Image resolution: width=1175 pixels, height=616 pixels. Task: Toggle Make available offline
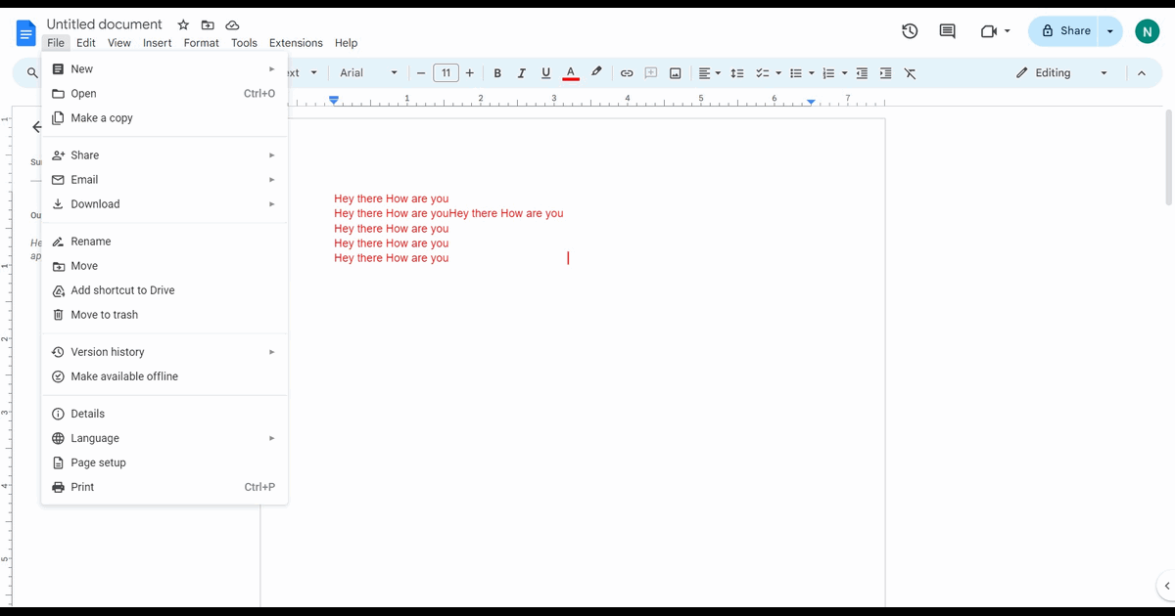[164, 376]
